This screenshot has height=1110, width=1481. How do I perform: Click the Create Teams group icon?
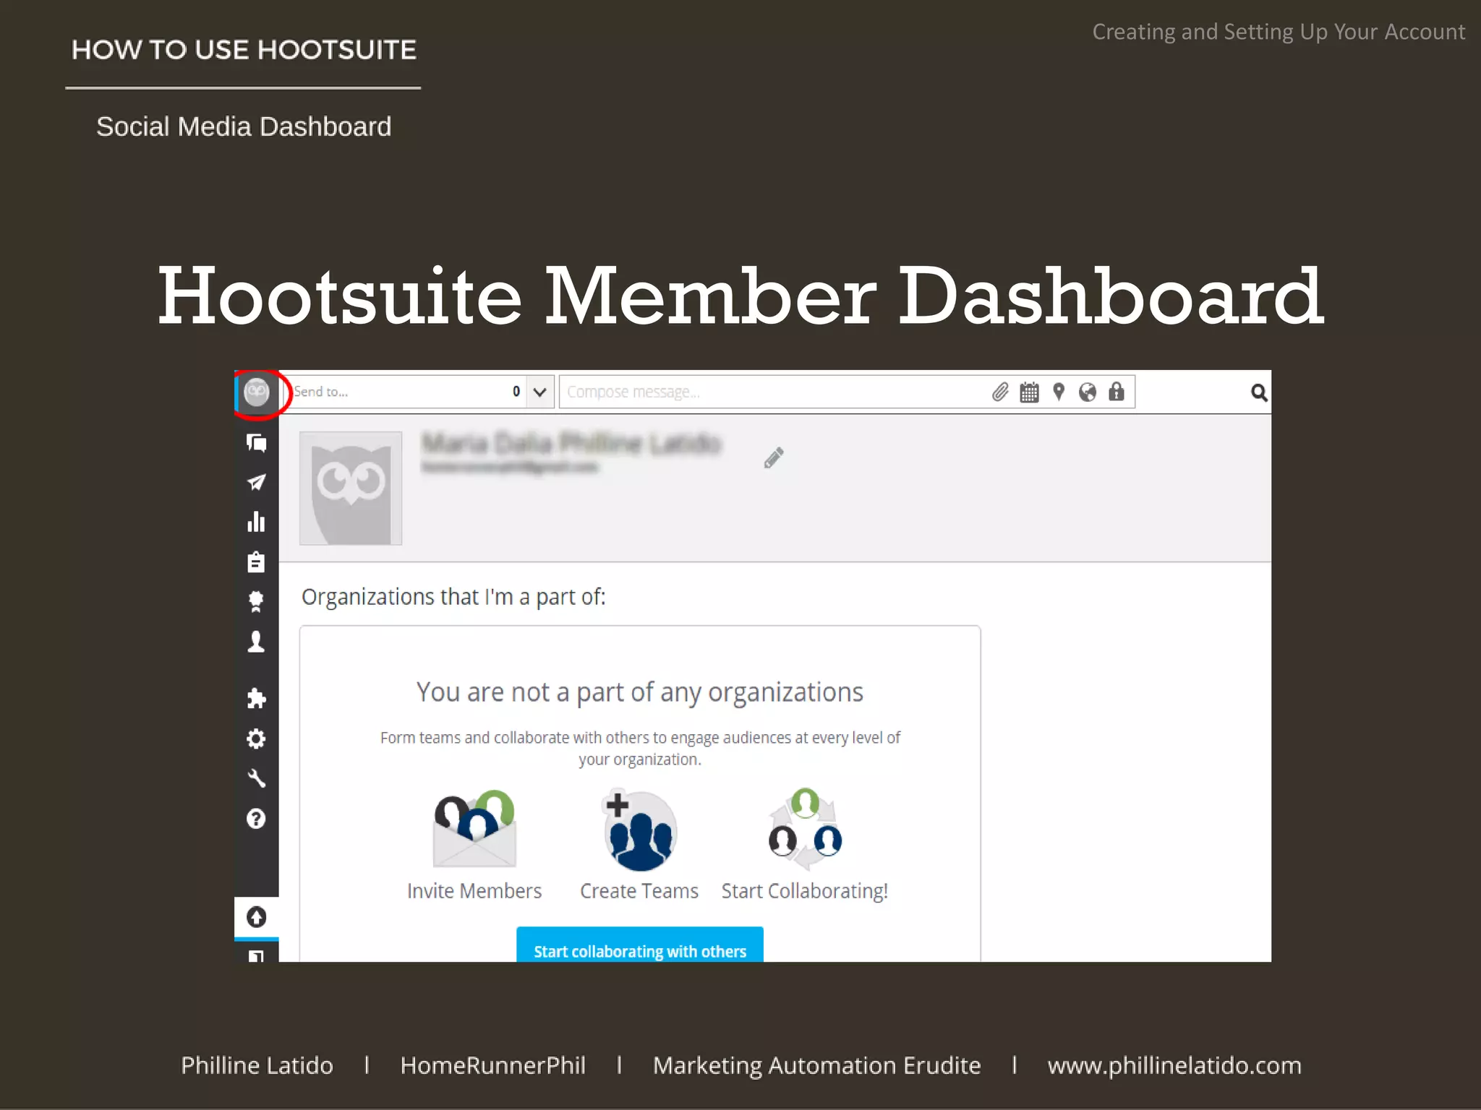pyautogui.click(x=640, y=830)
